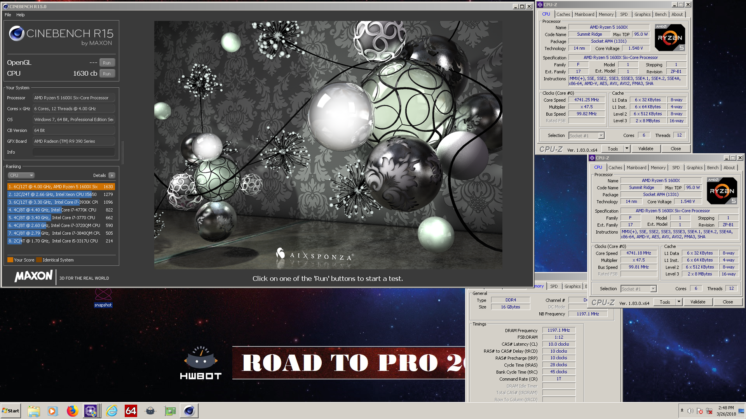Click the Show Desktop button on taskbar
The width and height of the screenshot is (746, 419).
click(x=742, y=411)
